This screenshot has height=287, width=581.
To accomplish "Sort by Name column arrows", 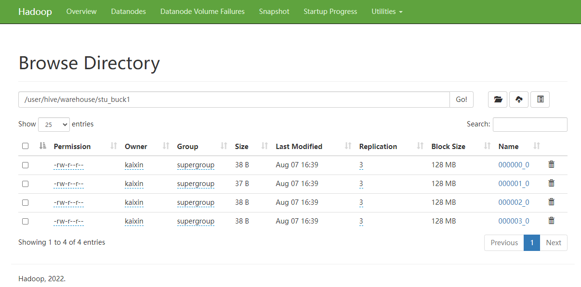I will tap(537, 146).
